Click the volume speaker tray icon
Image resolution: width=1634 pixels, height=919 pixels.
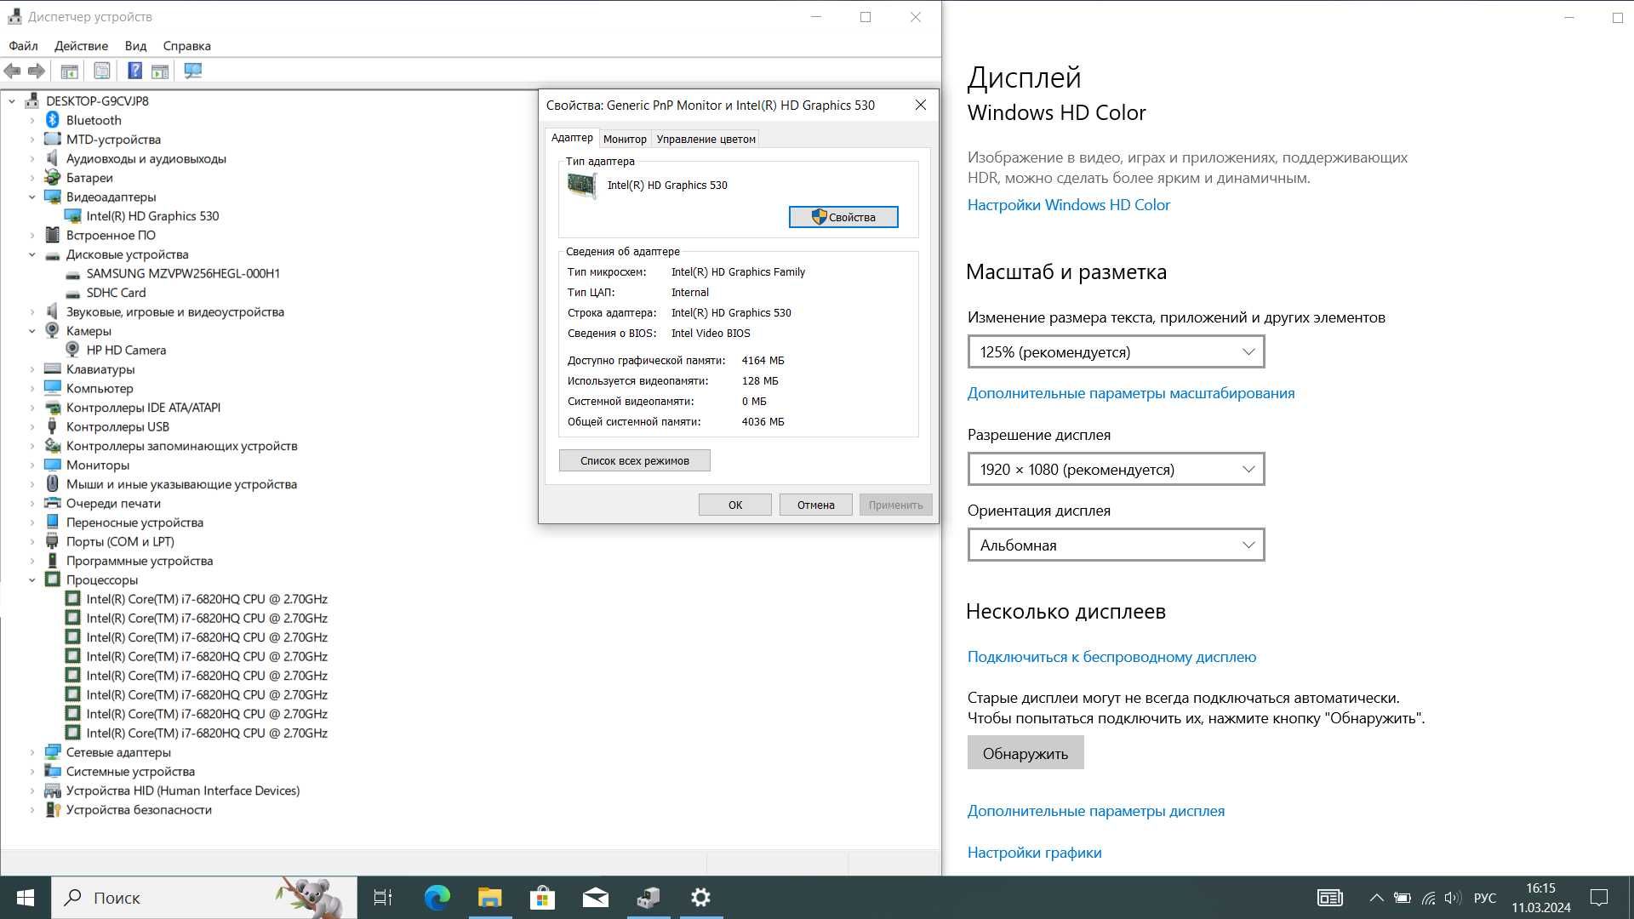coord(1453,898)
